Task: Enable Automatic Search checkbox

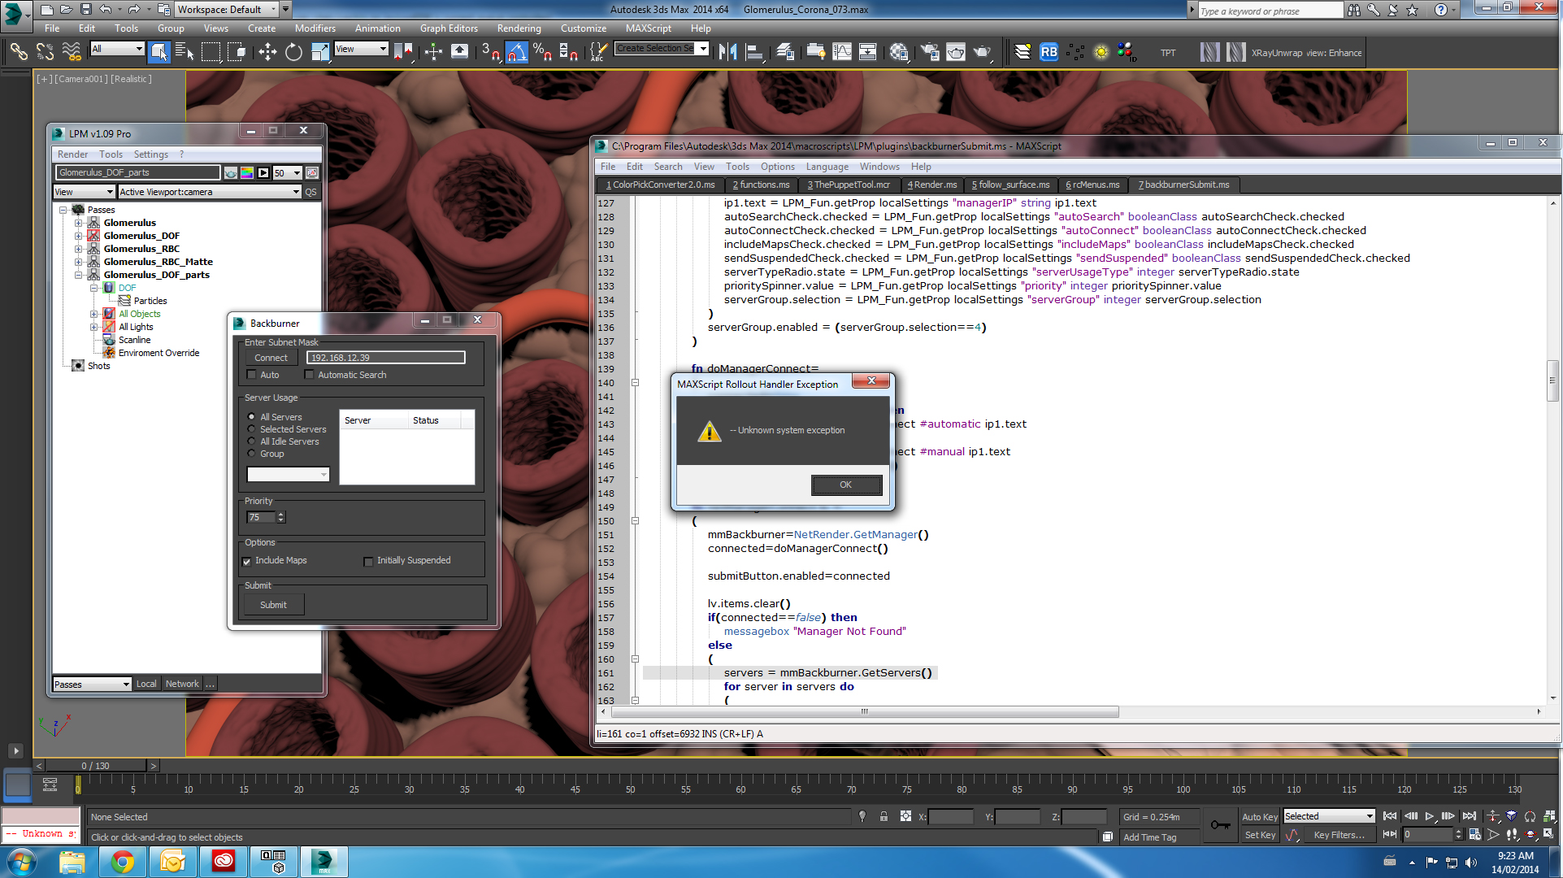Action: tap(309, 375)
